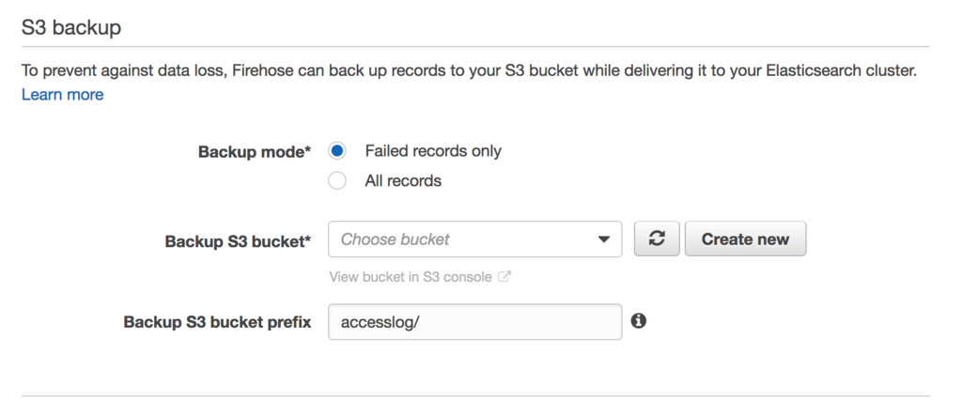Click the "Failed records only" label text
The height and width of the screenshot is (415, 962).
[433, 151]
